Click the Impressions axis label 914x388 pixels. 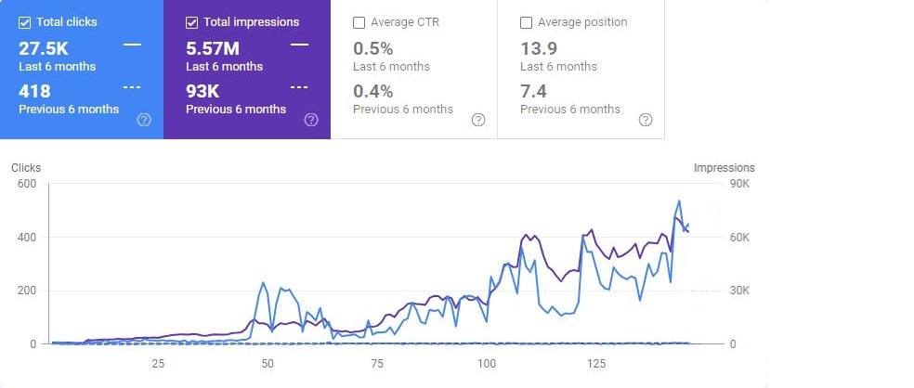click(725, 168)
